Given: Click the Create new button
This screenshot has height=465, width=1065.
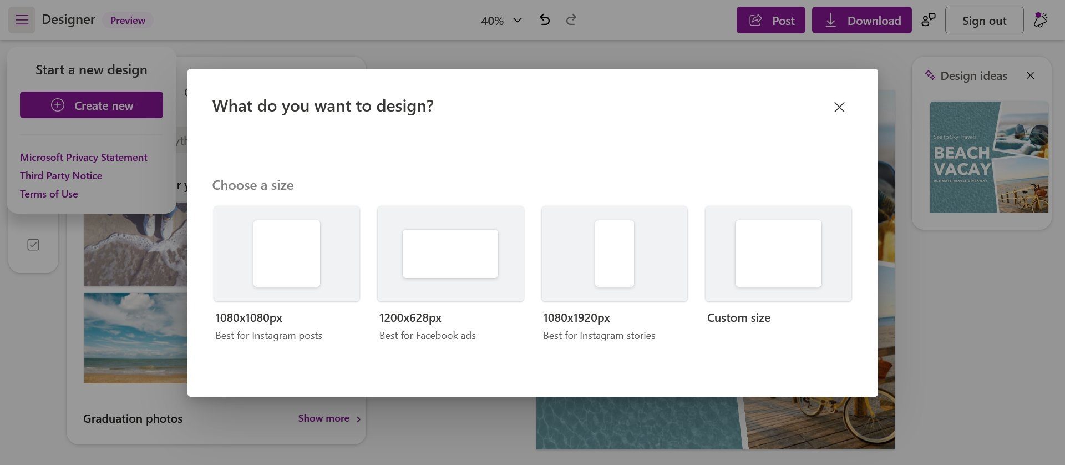Looking at the screenshot, I should point(92,105).
